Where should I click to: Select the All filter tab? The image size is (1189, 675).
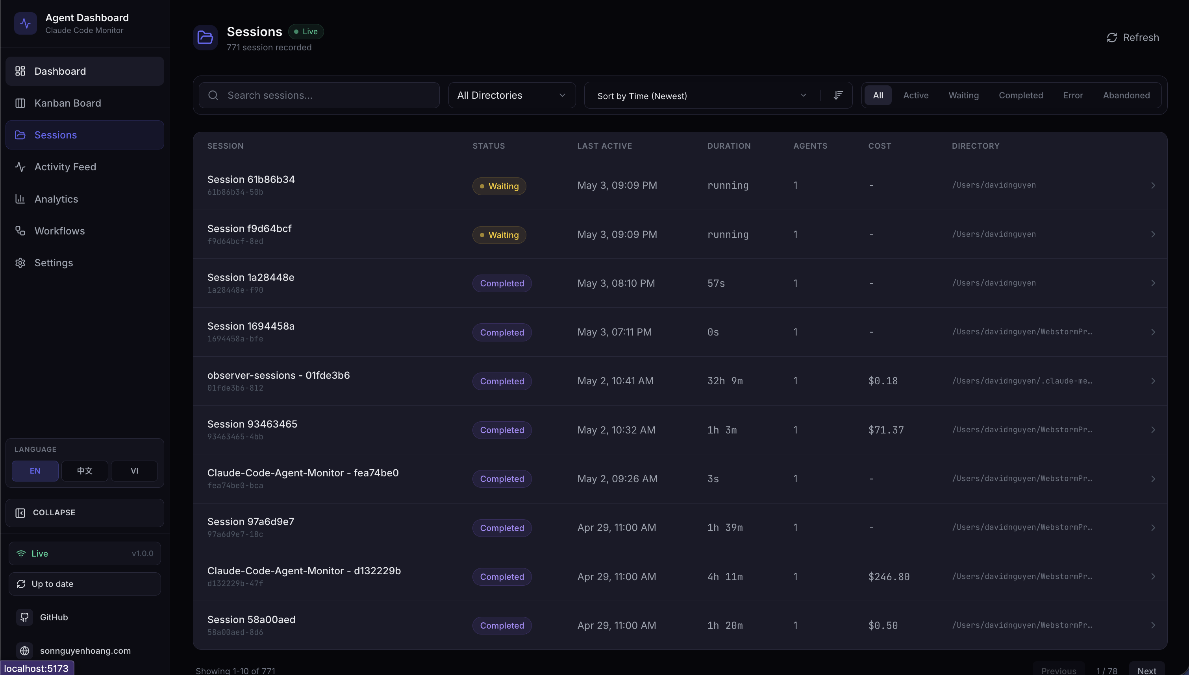[878, 95]
